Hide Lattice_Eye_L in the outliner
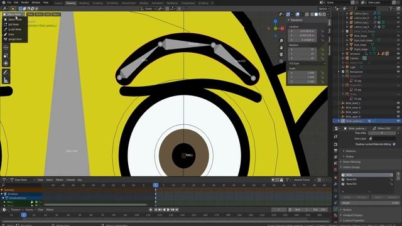 398,13
